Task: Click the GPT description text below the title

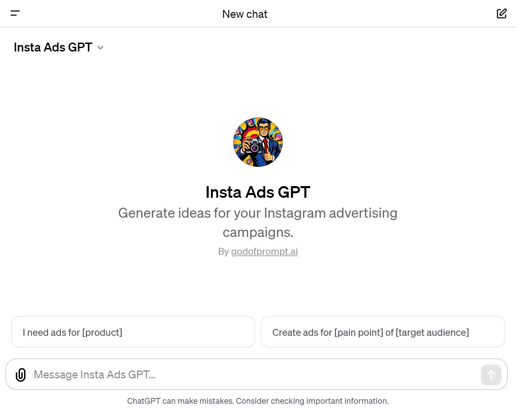Action: click(x=258, y=222)
